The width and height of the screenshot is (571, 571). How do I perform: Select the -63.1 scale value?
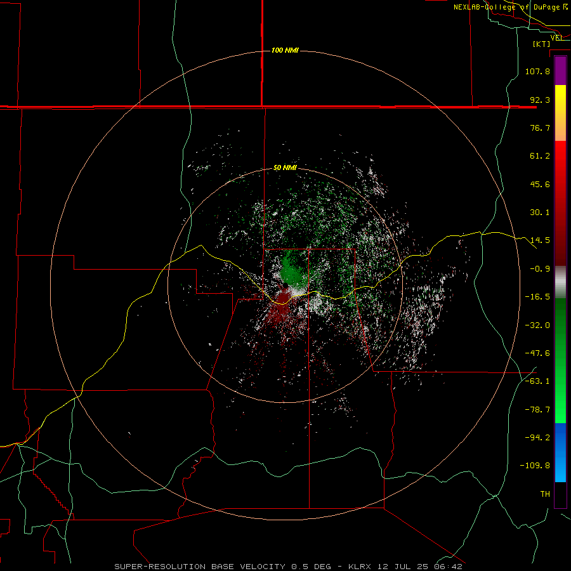point(537,381)
